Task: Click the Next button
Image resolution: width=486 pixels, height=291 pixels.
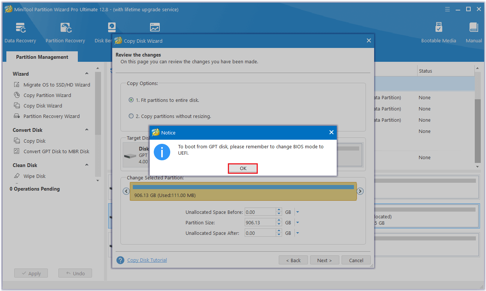Action: pyautogui.click(x=324, y=260)
